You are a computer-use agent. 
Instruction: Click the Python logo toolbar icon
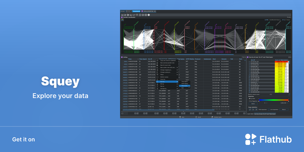[149, 15]
